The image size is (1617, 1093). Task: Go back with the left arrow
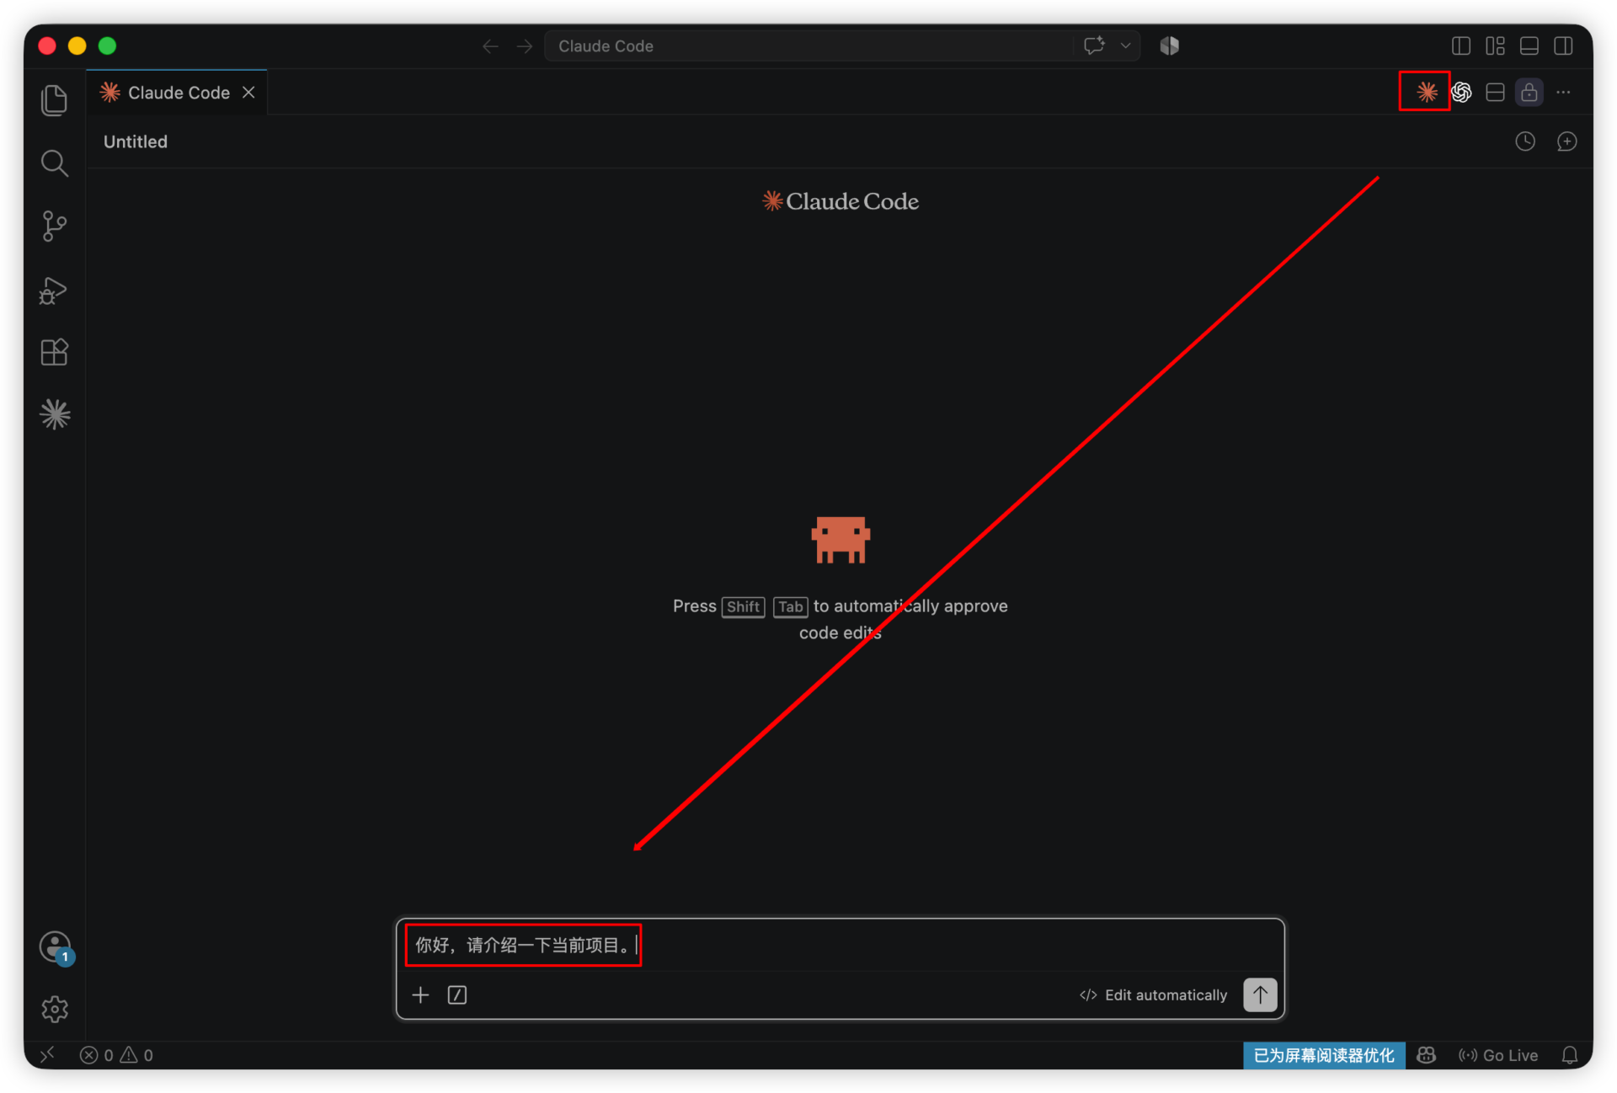[x=490, y=46]
